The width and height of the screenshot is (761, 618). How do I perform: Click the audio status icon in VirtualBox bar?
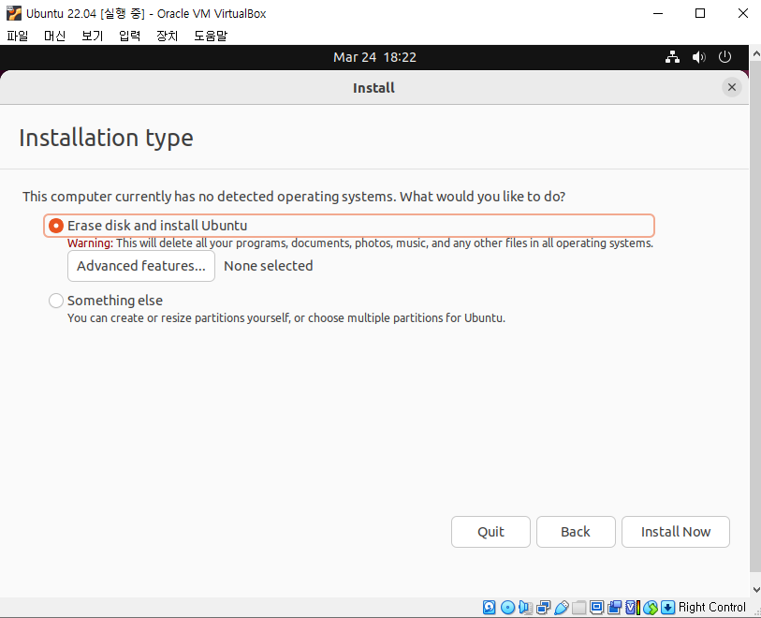point(525,607)
